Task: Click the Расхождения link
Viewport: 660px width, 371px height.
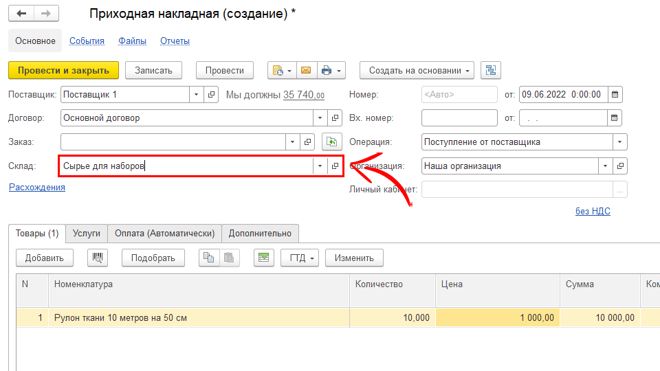Action: click(x=37, y=187)
